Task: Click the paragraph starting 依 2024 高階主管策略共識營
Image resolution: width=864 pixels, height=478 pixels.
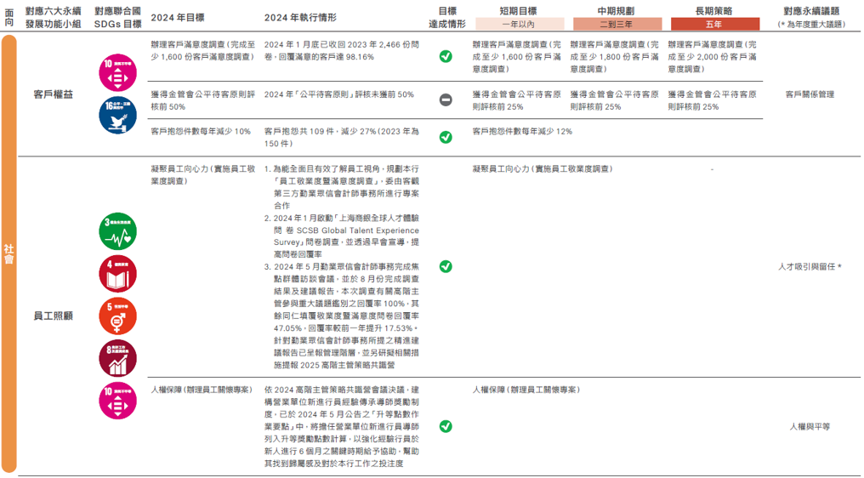Action: pos(341,427)
